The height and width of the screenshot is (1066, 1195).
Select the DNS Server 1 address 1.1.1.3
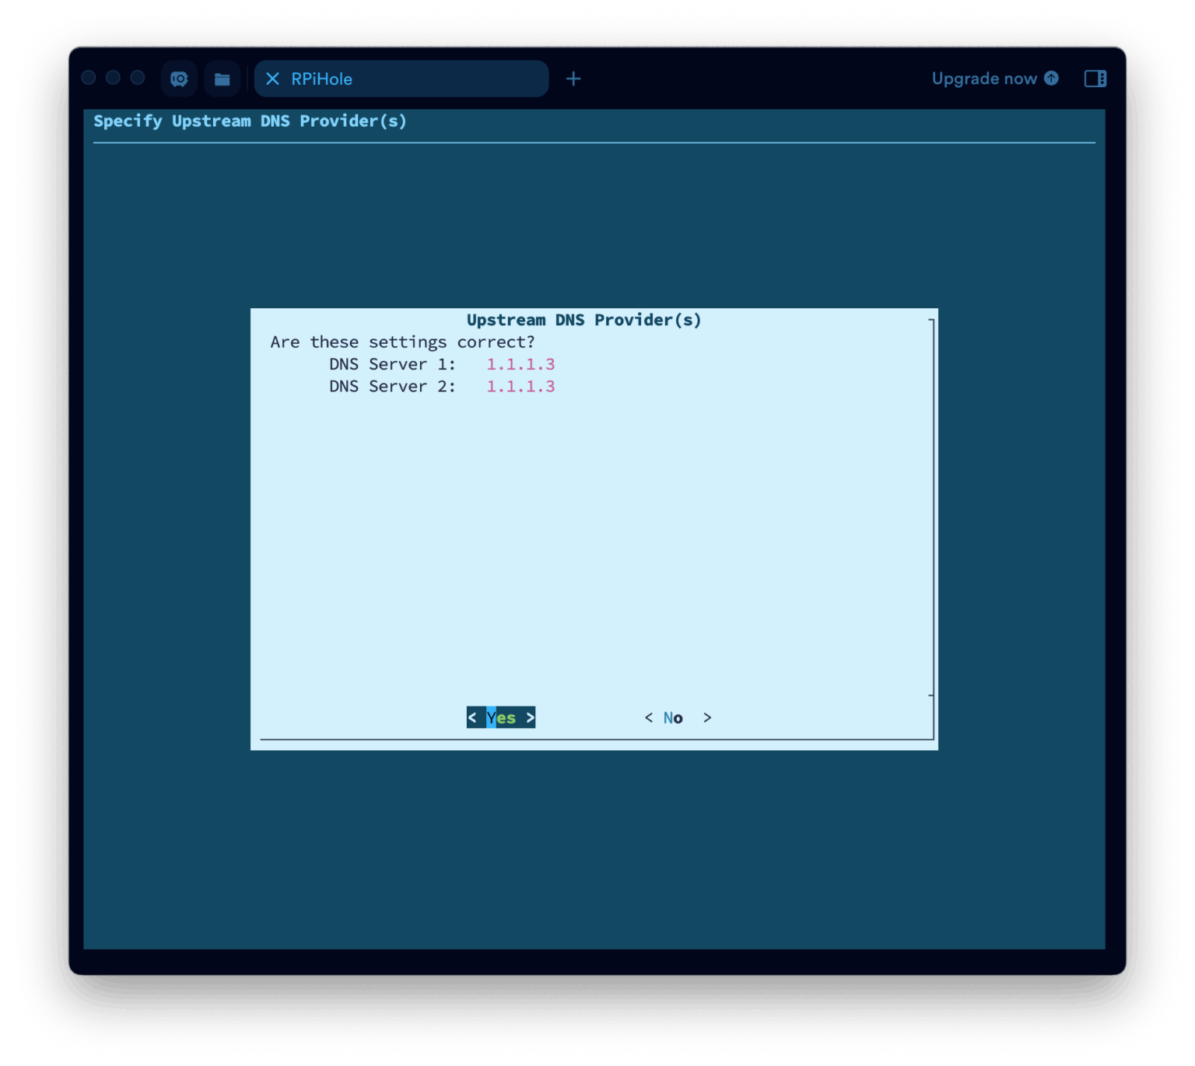520,364
